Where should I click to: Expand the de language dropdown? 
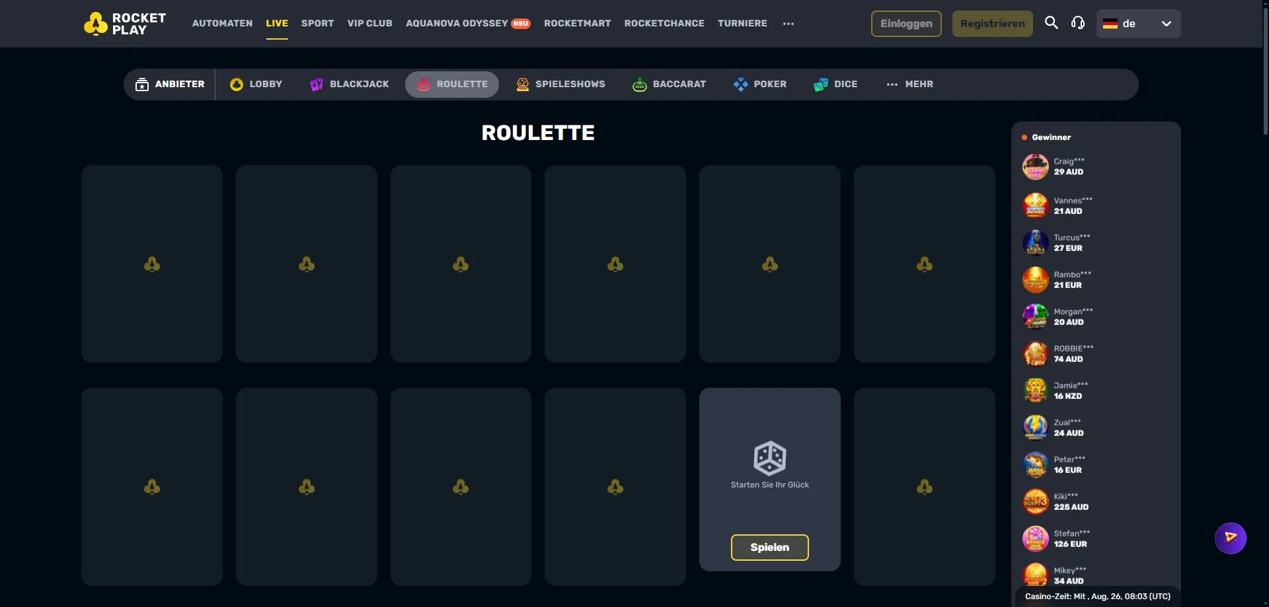click(x=1138, y=24)
